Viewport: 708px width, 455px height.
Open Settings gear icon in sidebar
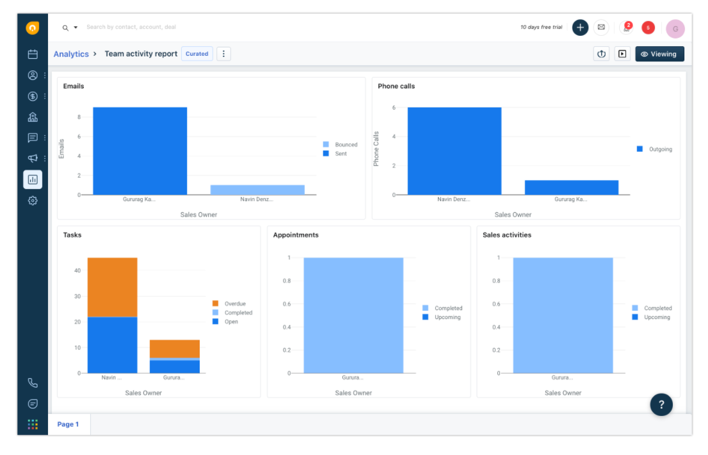(33, 201)
